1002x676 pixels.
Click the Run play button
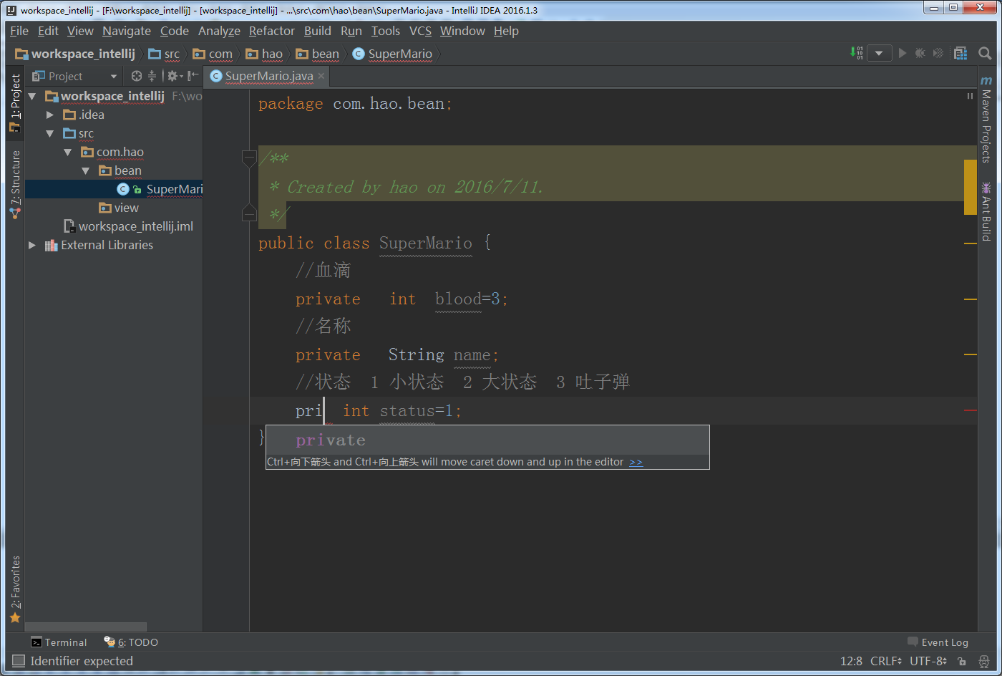pyautogui.click(x=903, y=53)
